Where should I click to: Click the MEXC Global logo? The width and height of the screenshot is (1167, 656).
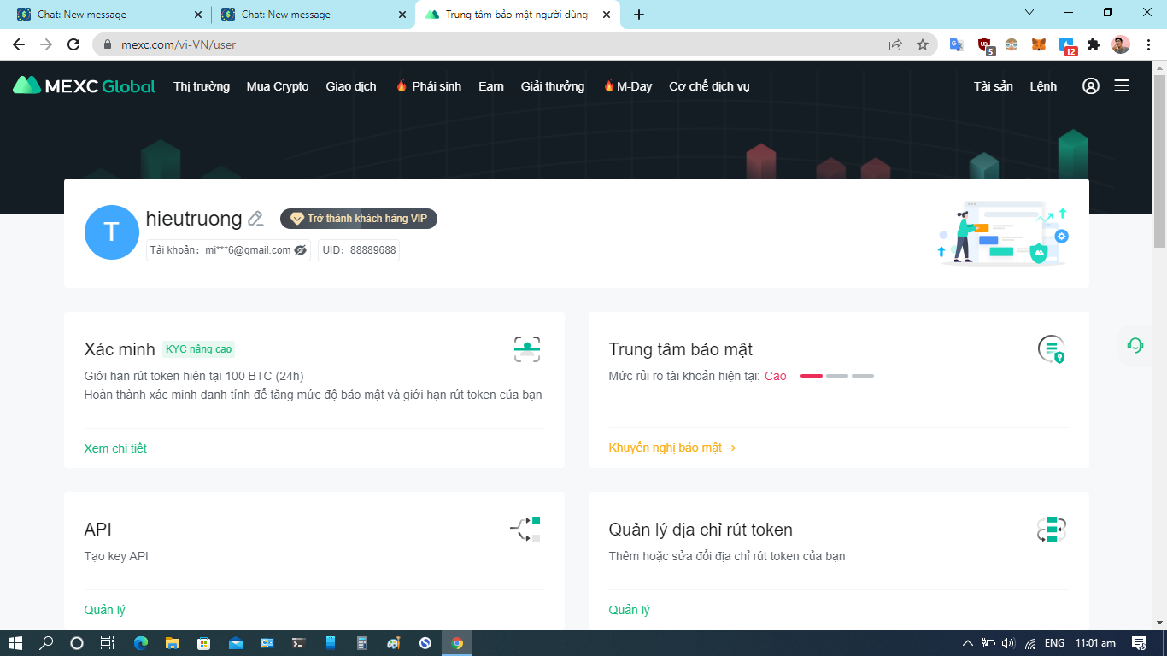pos(84,85)
